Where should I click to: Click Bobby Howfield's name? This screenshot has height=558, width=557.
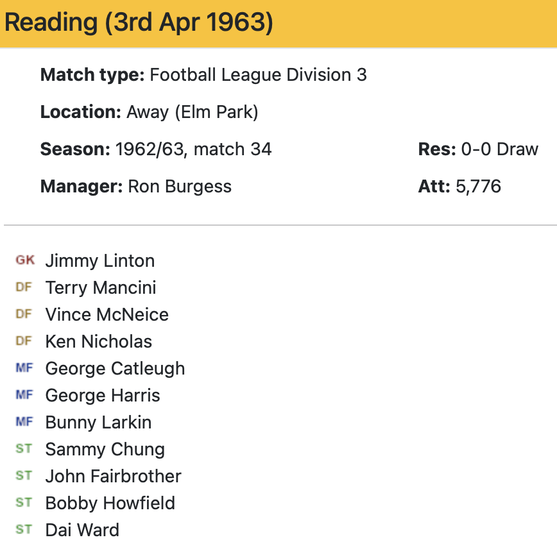coord(110,503)
